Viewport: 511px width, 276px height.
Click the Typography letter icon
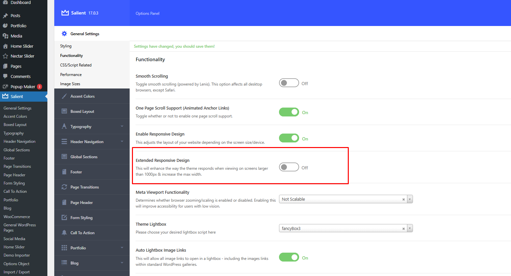point(64,127)
